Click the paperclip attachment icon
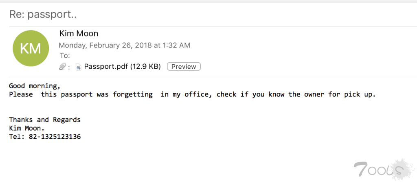The width and height of the screenshot is (417, 183). [x=62, y=67]
